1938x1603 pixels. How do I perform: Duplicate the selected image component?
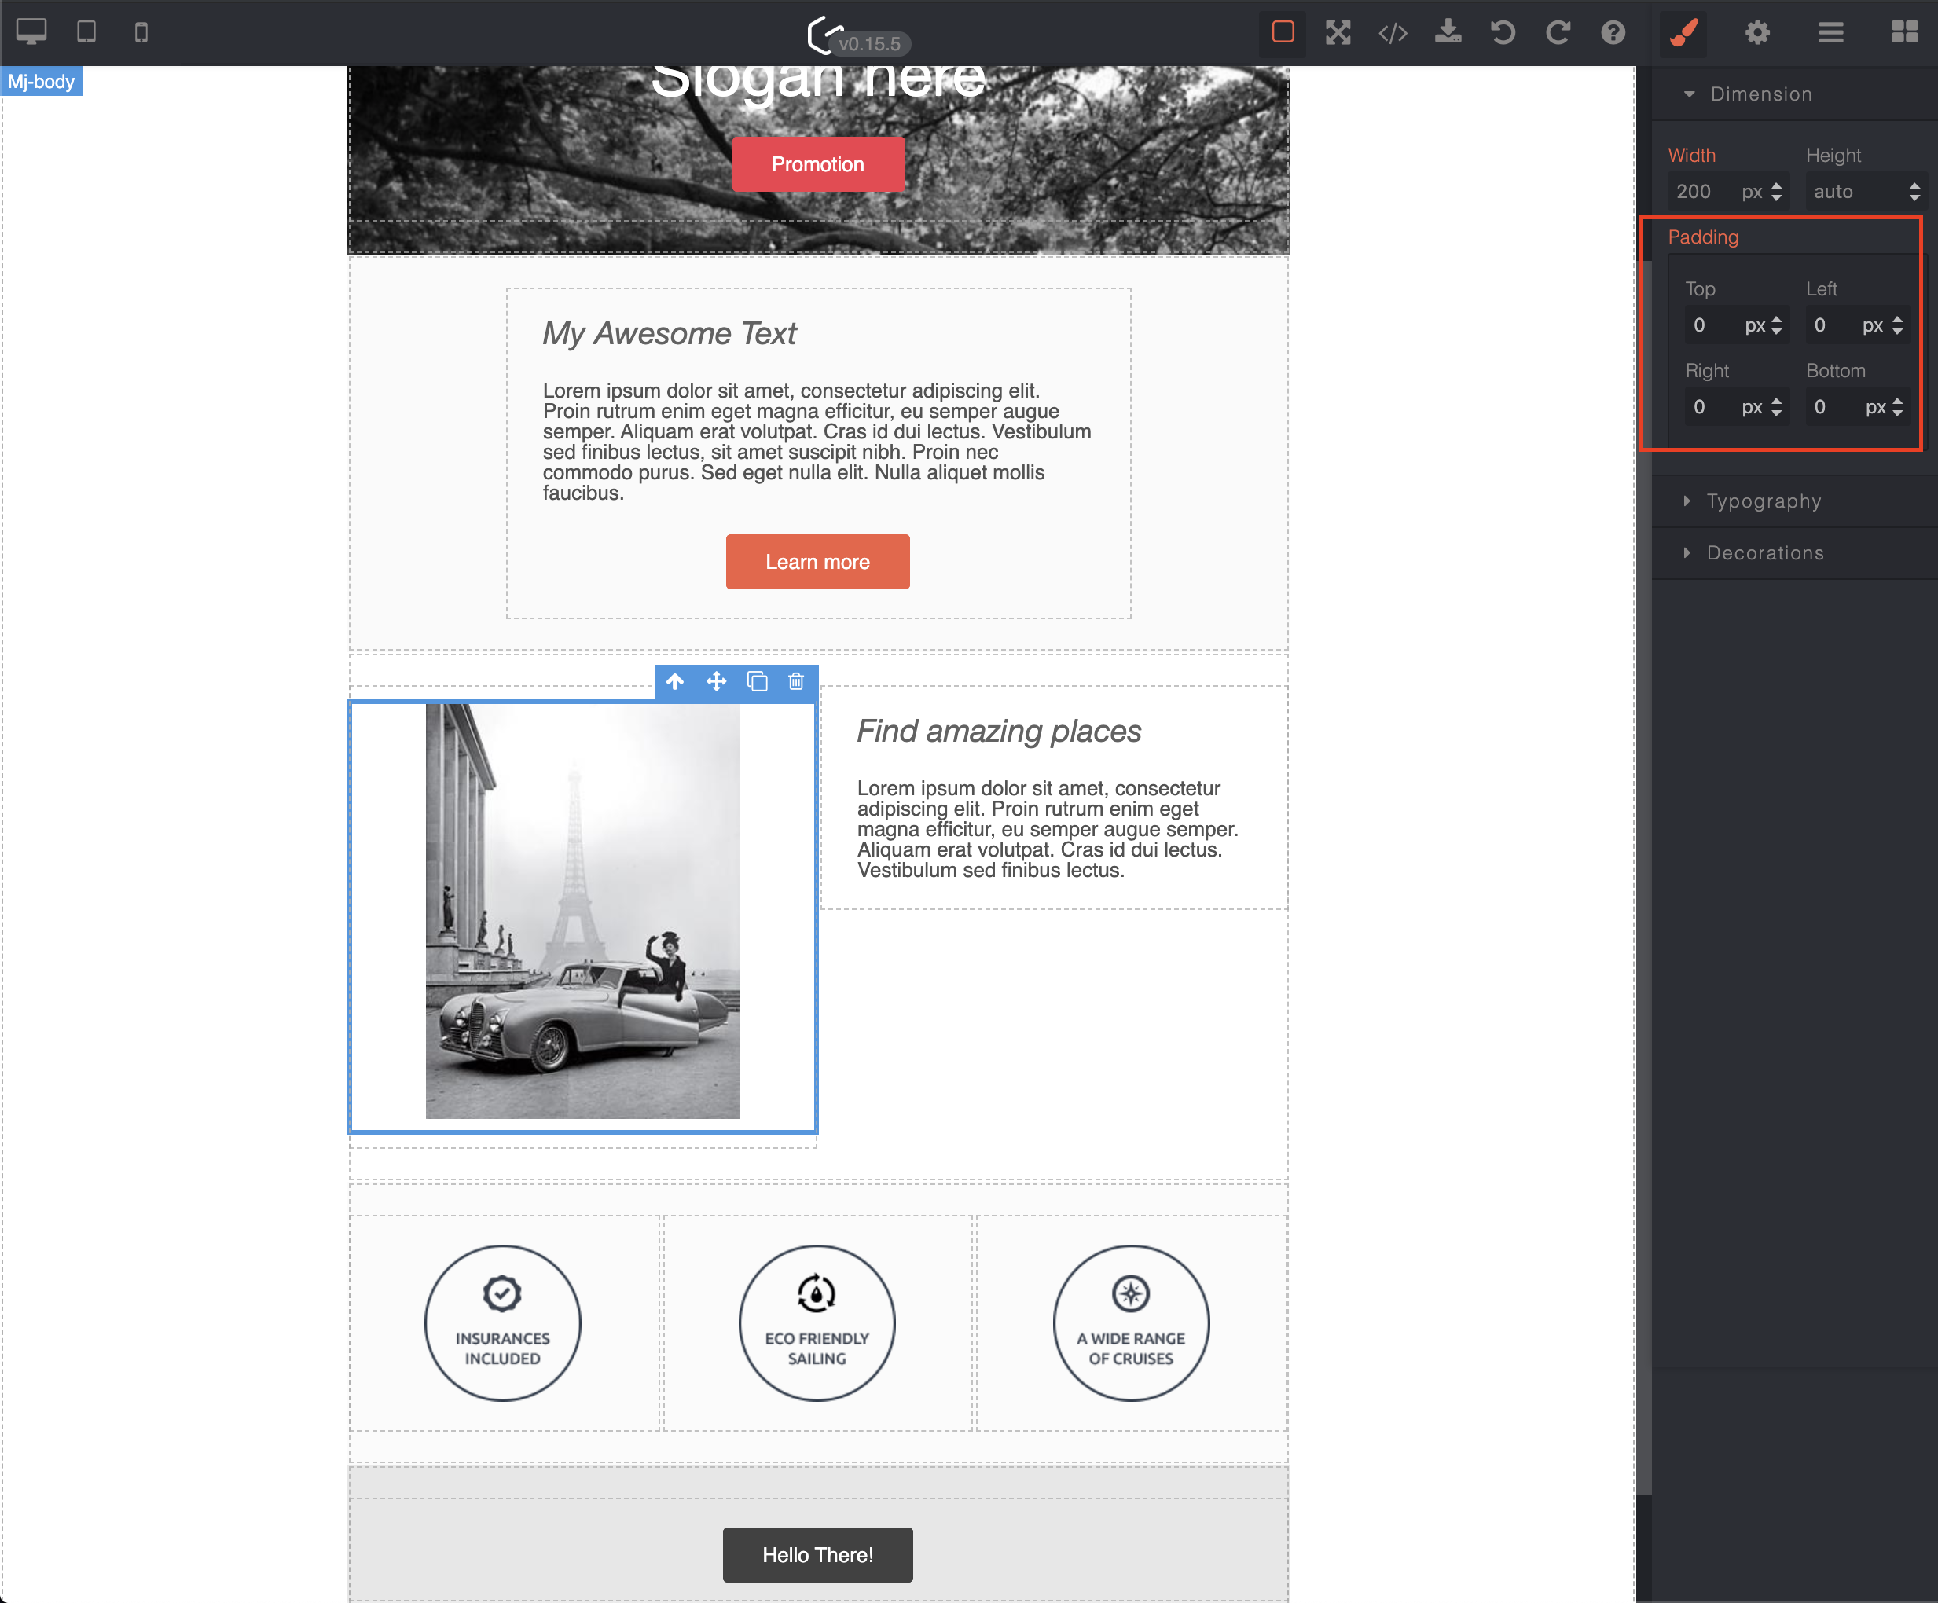click(757, 682)
